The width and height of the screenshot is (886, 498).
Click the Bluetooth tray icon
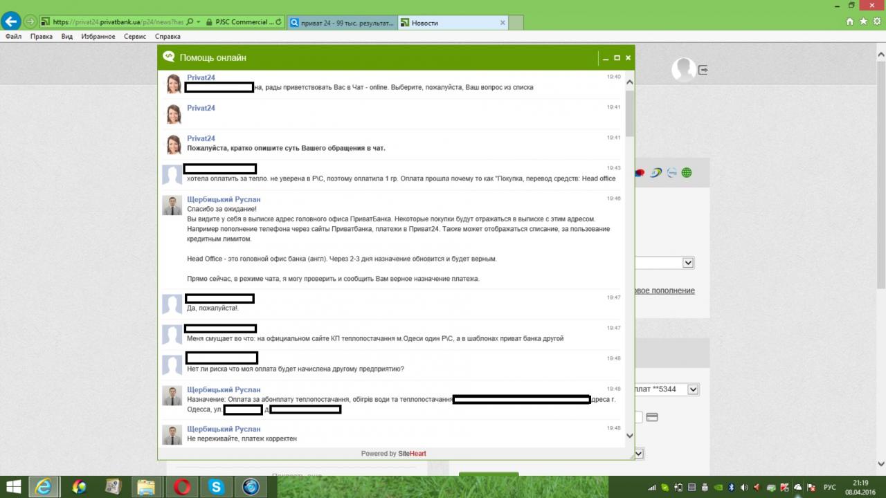732,487
